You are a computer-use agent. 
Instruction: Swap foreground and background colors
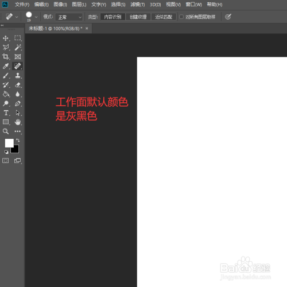coord(18,140)
